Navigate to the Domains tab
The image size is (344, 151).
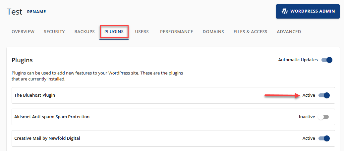[x=213, y=32]
